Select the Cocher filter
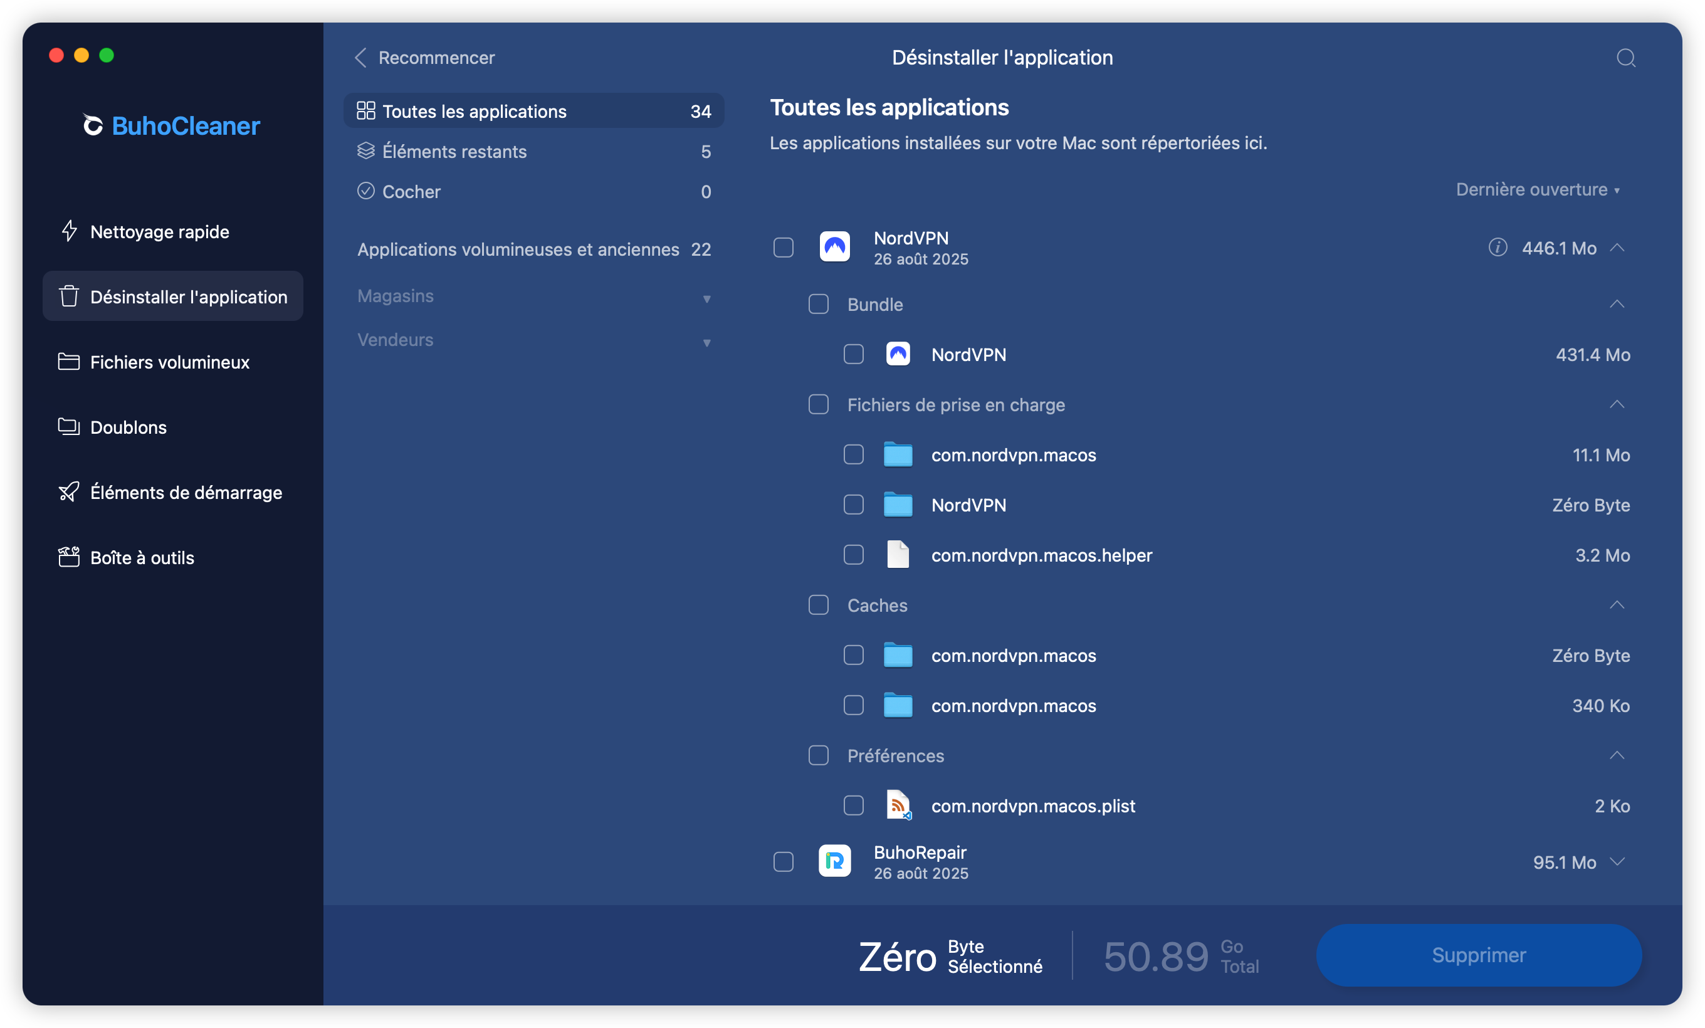 click(533, 191)
